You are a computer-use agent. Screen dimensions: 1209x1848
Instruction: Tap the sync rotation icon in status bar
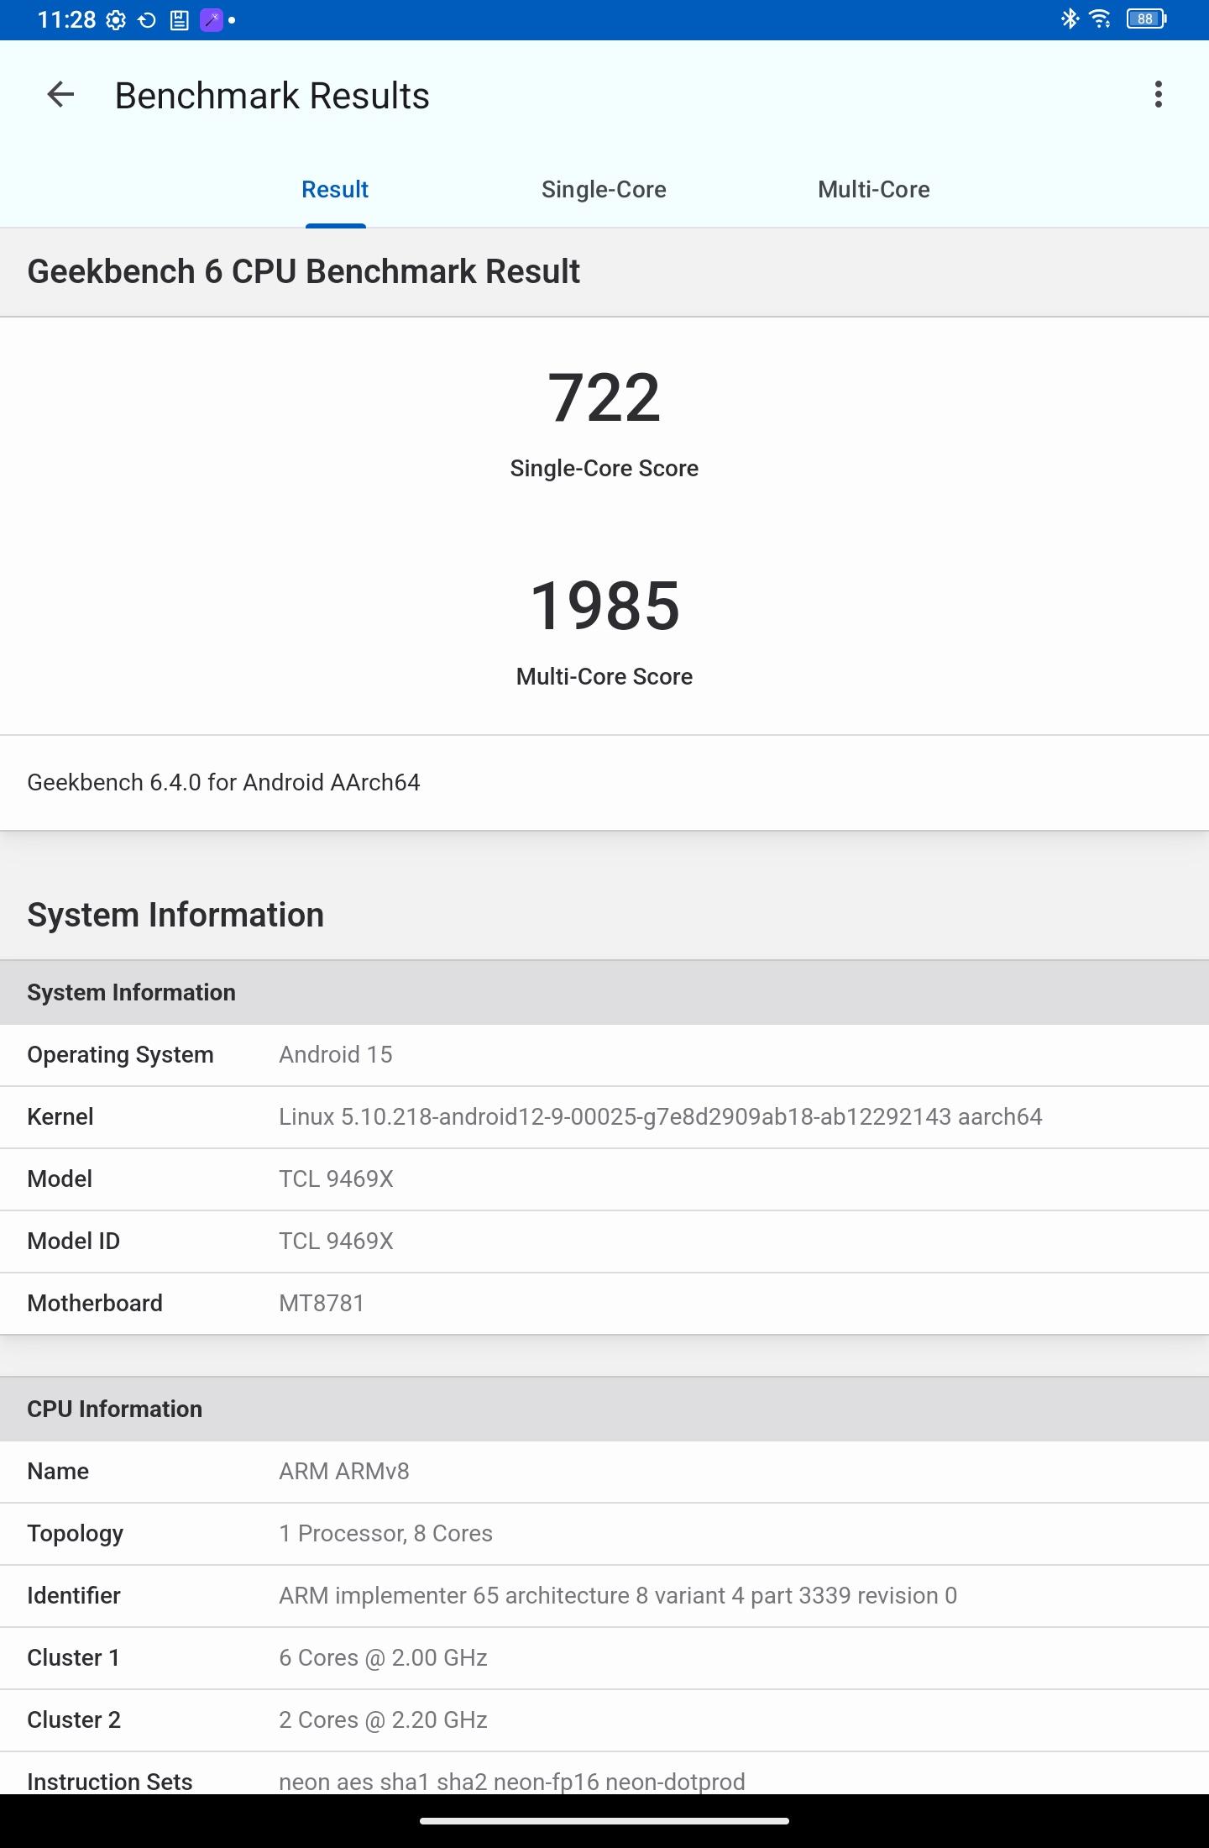[147, 20]
